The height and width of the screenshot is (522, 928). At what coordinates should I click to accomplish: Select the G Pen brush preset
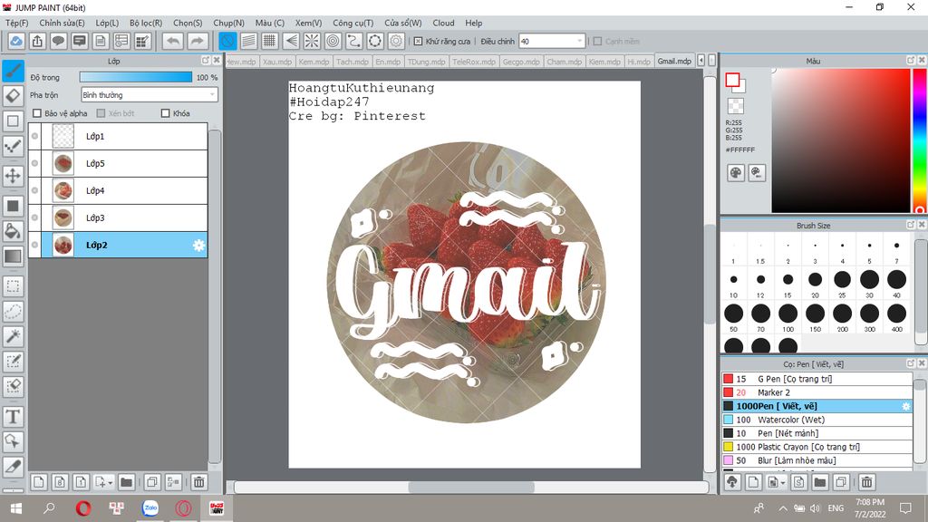coord(817,379)
